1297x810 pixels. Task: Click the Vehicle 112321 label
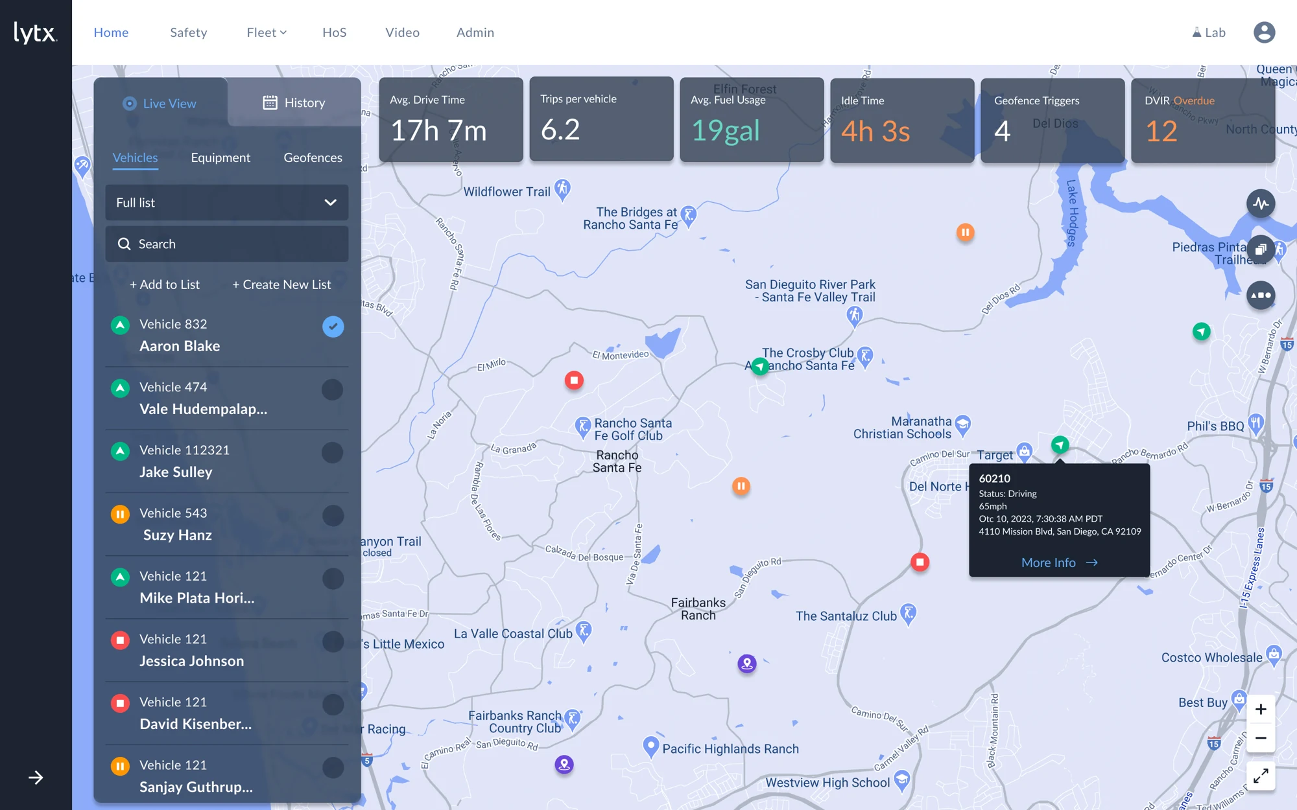point(184,450)
